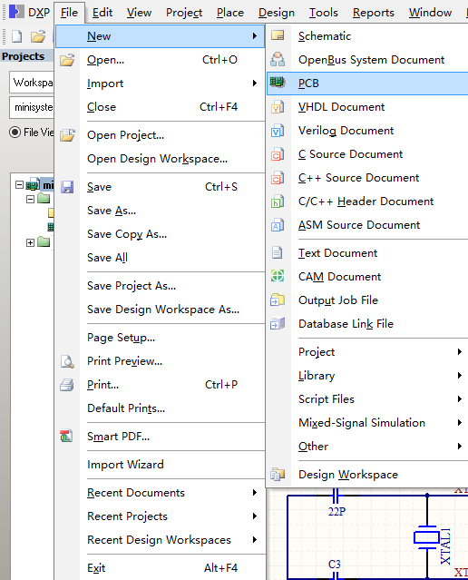The image size is (468, 580).
Task: Click the Database Link File icon
Action: point(278,324)
